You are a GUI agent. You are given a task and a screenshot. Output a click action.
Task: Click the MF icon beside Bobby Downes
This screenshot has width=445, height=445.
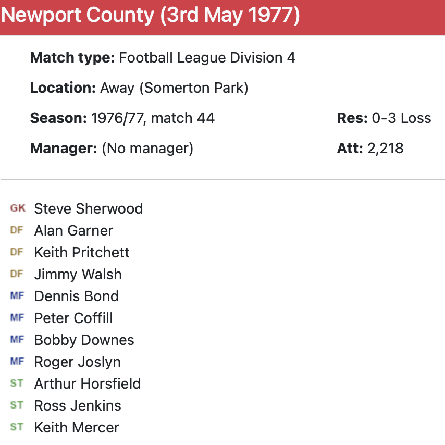(x=17, y=340)
